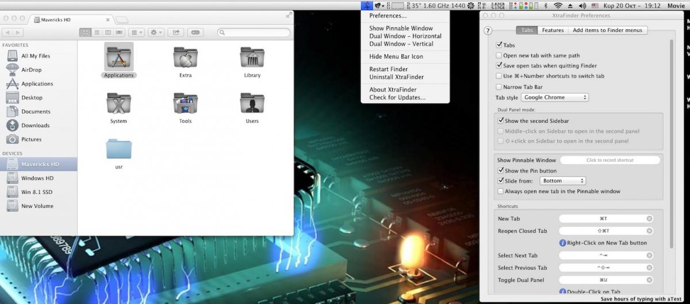The width and height of the screenshot is (690, 304).
Task: Open the Library folder icon
Action: pyautogui.click(x=252, y=57)
